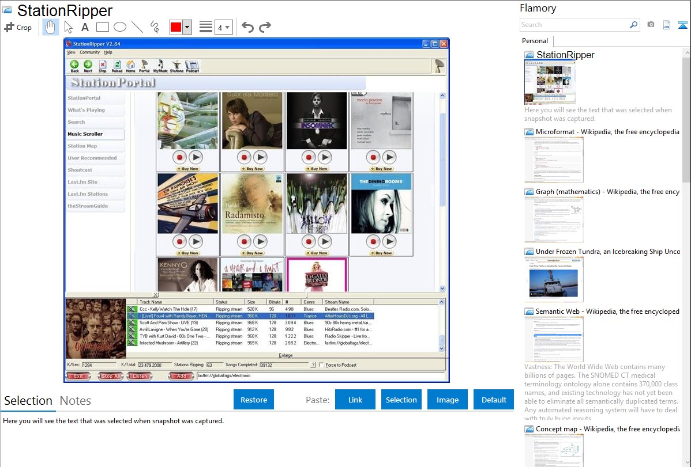This screenshot has width=691, height=467.
Task: Choose the text annotation tool
Action: coord(85,27)
